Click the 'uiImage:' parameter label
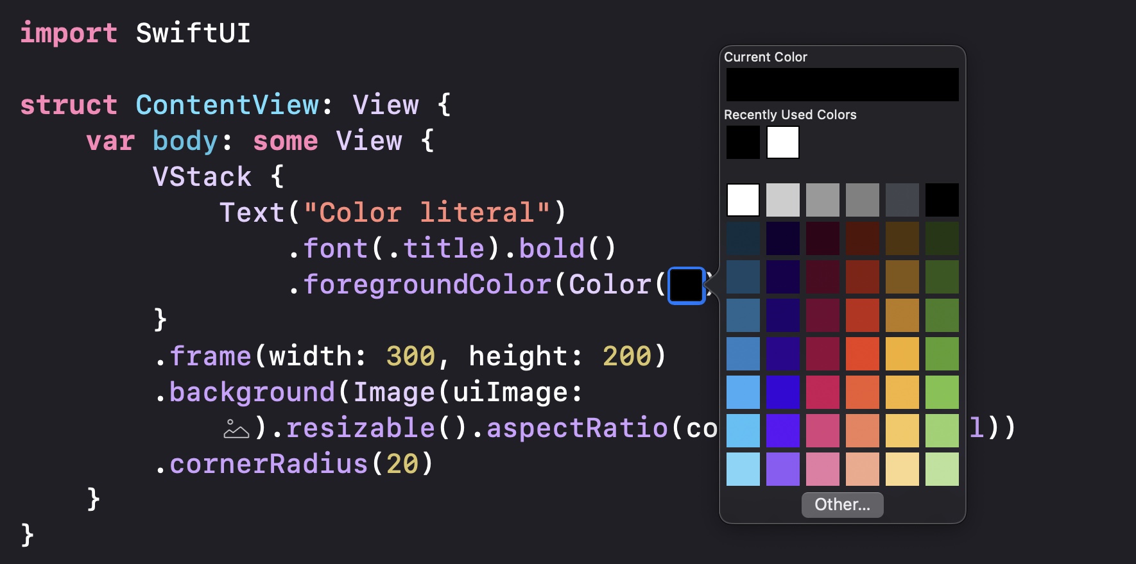This screenshot has height=564, width=1136. click(x=519, y=392)
